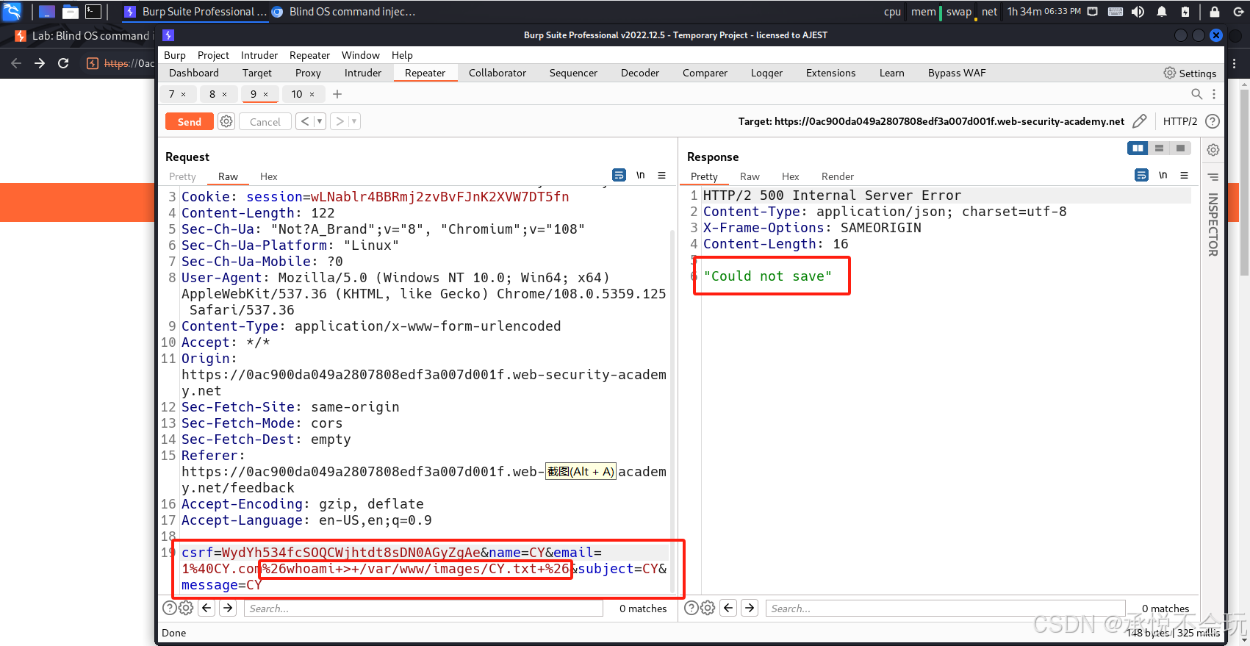Select top-bottom request/response layout
This screenshot has height=646, width=1250.
[x=1159, y=148]
